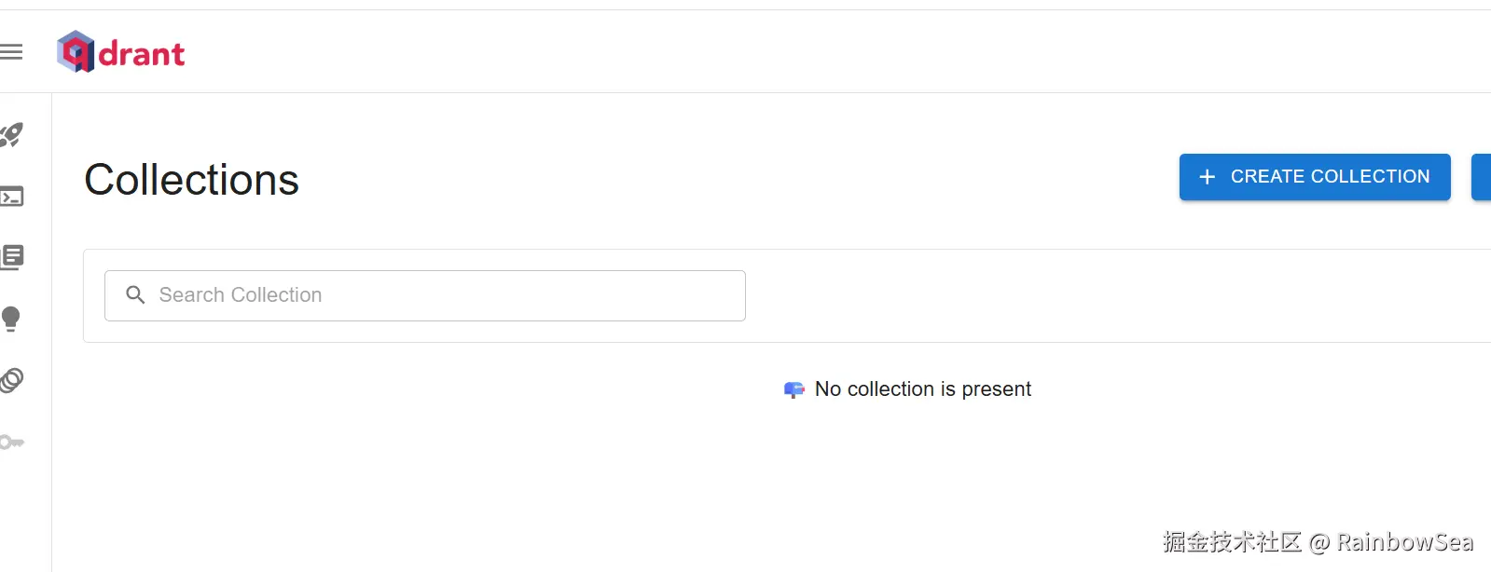
Task: Open the Datasets sidebar item
Action: (x=12, y=380)
